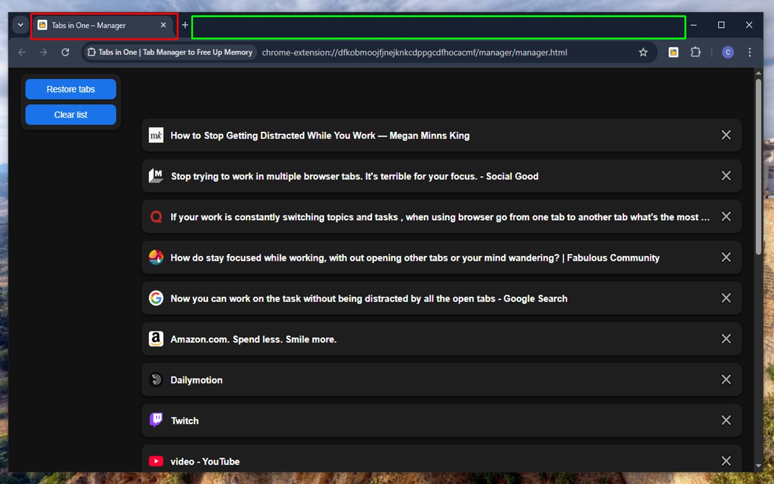Image resolution: width=774 pixels, height=484 pixels.
Task: Open the Social Good article link
Action: (354, 176)
